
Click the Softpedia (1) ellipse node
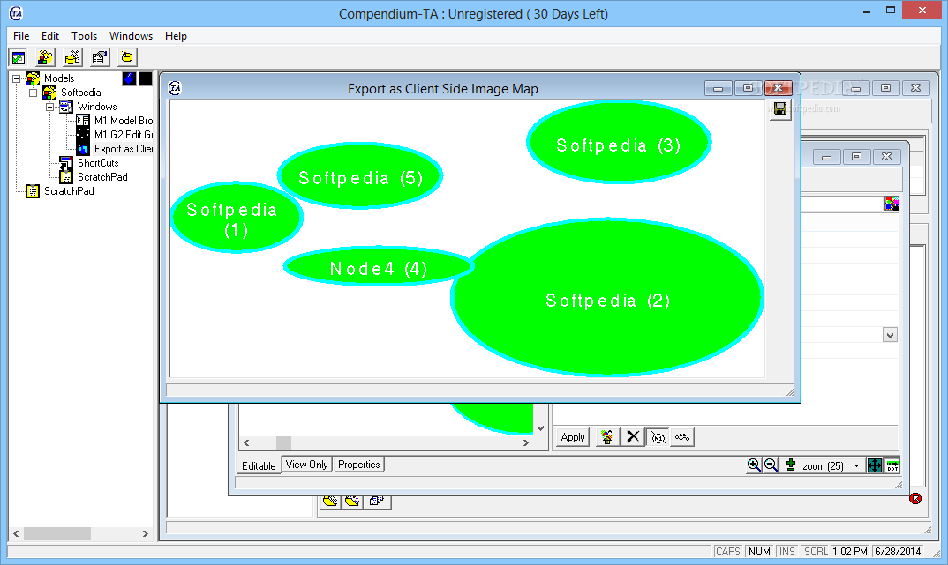(237, 218)
